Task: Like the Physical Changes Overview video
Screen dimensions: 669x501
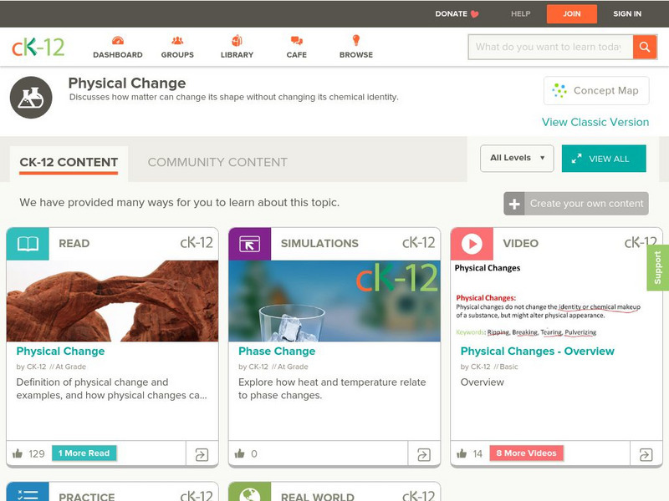Action: point(462,453)
